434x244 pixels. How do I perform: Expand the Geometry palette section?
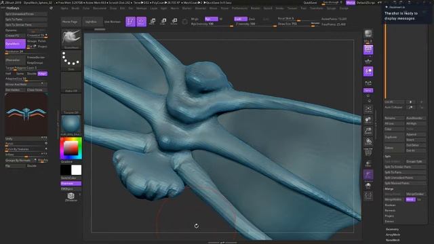392,229
